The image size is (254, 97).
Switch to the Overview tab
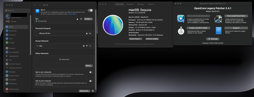coord(120,4)
